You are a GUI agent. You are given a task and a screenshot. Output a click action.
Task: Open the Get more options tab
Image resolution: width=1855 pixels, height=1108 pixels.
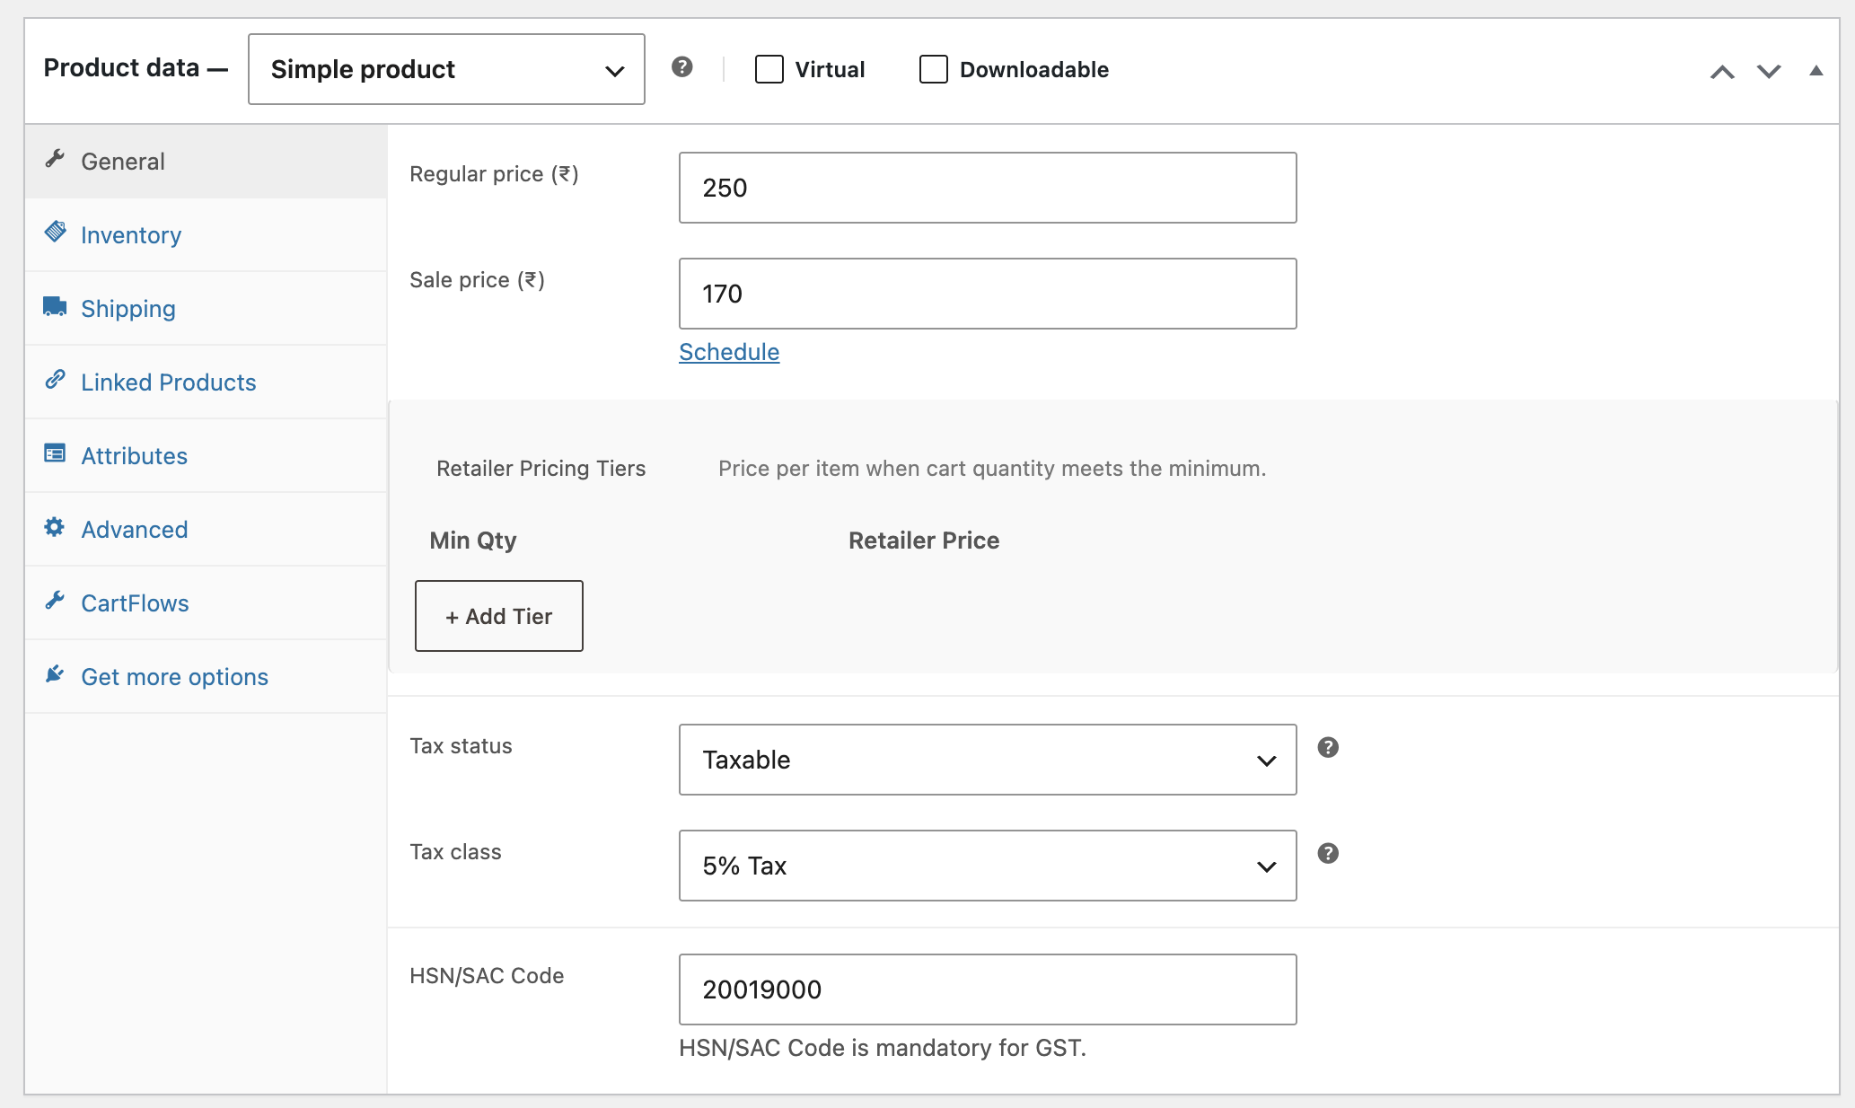(x=206, y=677)
